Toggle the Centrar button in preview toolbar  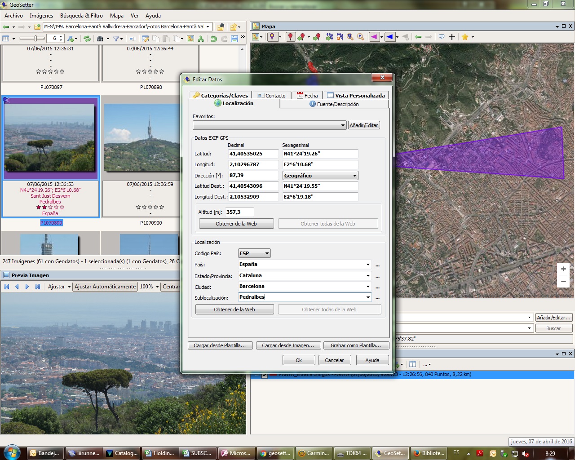click(x=171, y=287)
